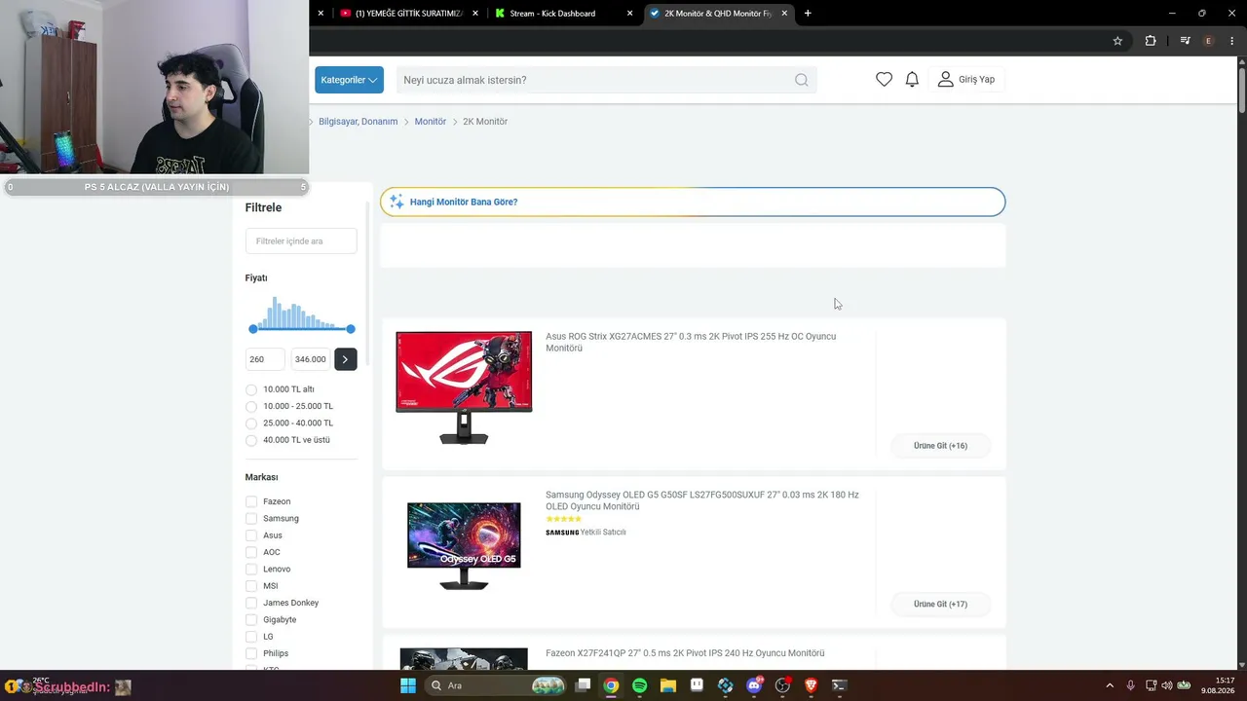Select the 10.000 TL altı price radio
Screen dimensions: 1247x701
point(251,389)
